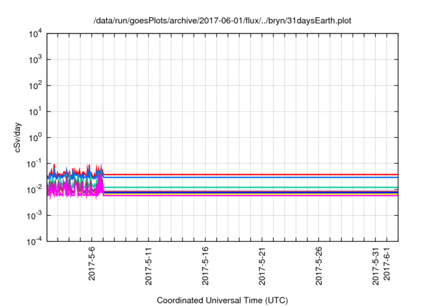Select the 10^-3 y-axis tick label
This screenshot has width=439, height=307.
click(x=34, y=216)
